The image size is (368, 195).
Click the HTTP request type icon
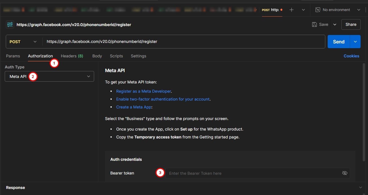point(10,24)
